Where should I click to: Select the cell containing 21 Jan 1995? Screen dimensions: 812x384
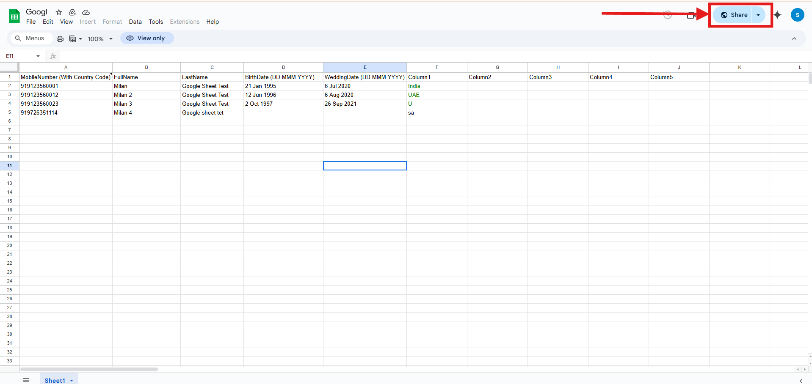click(x=283, y=86)
